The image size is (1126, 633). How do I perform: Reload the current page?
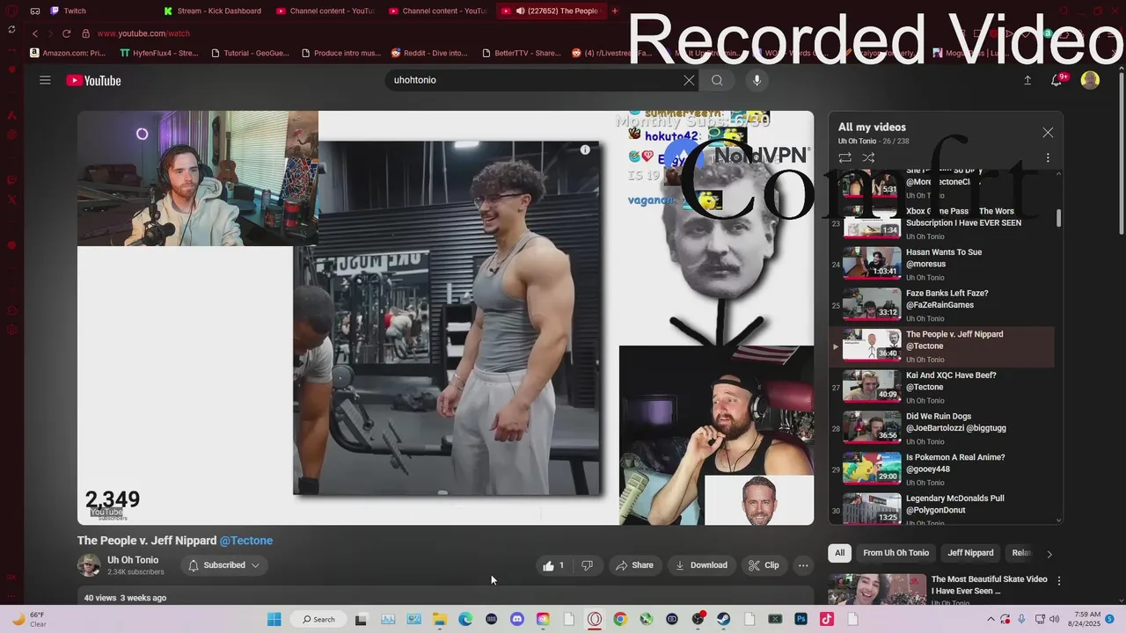tap(66, 33)
